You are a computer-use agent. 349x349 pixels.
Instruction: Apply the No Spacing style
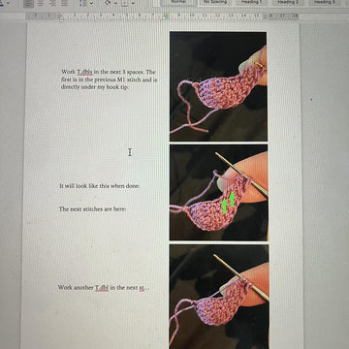coord(215,3)
